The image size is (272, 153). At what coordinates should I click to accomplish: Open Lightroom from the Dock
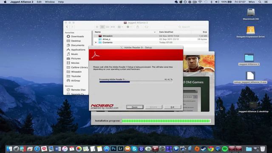point(120,149)
